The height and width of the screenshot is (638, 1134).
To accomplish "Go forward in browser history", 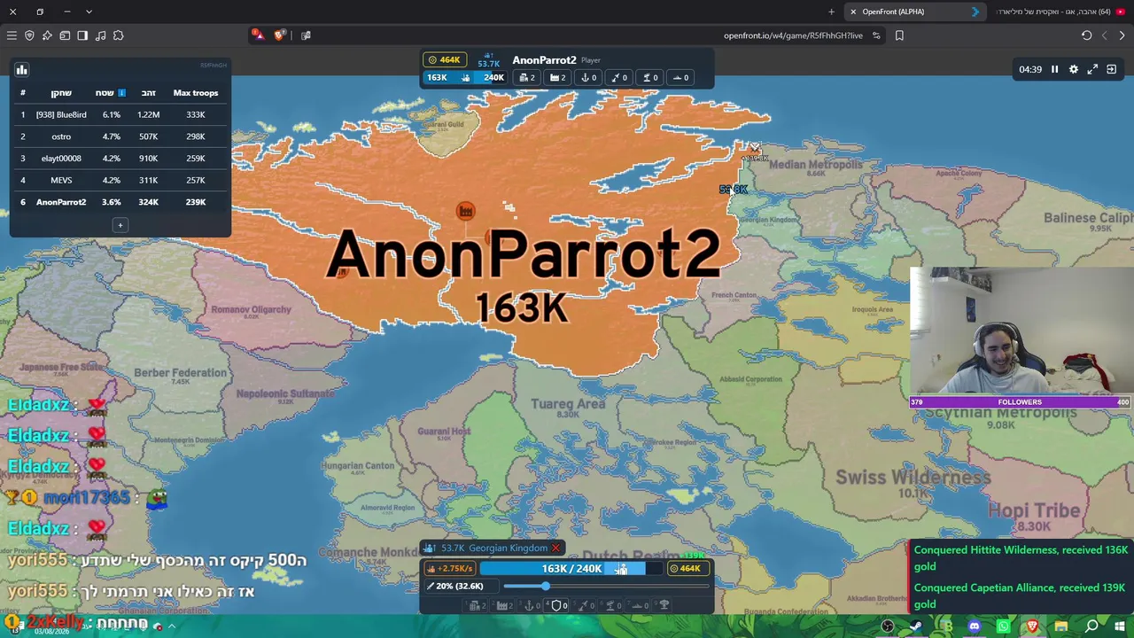I will click(1122, 35).
